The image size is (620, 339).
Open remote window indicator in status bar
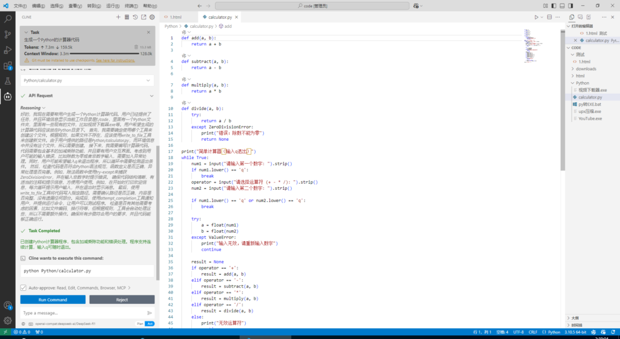[x=5, y=332]
